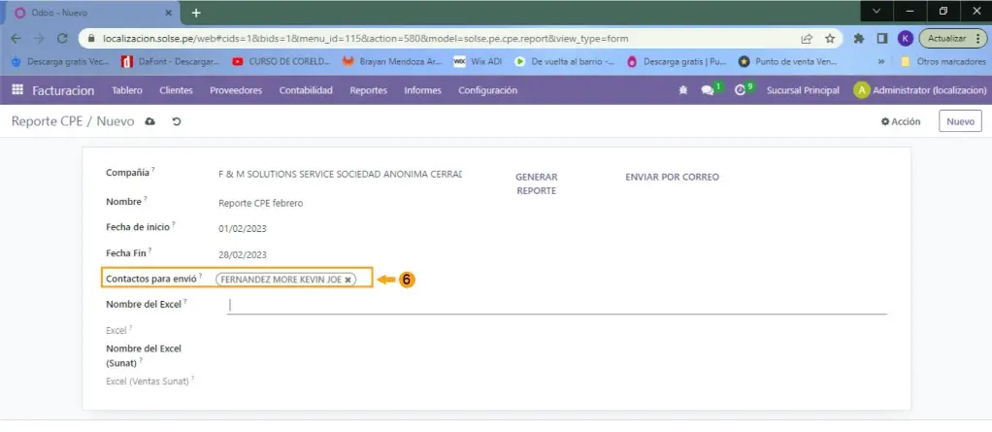Click the Nombre del Excel input field

tap(557, 305)
